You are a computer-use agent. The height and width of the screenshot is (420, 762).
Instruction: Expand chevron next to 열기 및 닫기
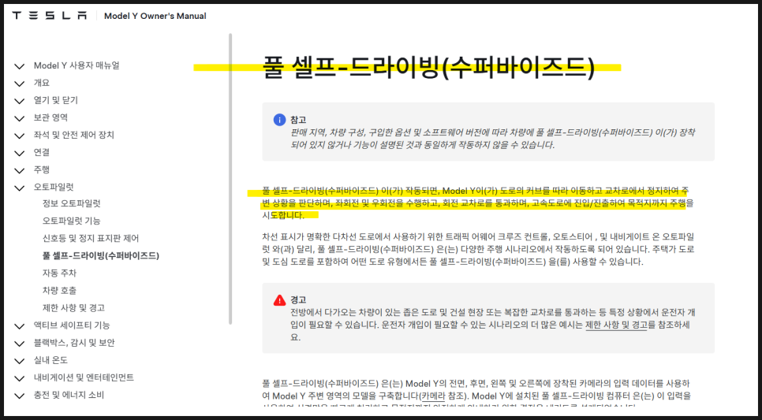coord(20,101)
